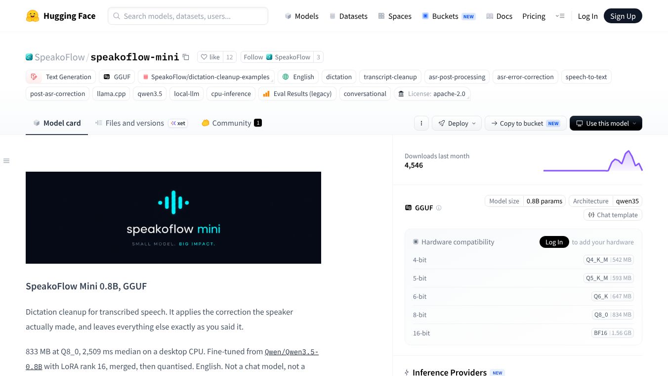Open the table of contents icon
The width and height of the screenshot is (668, 376).
point(6,161)
